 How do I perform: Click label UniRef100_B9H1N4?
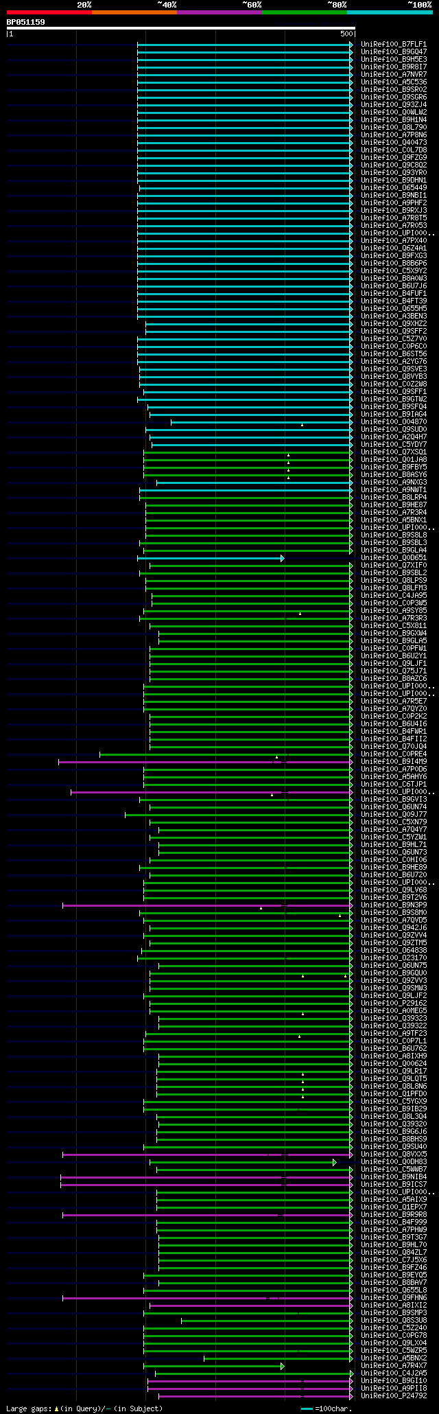pyautogui.click(x=394, y=120)
